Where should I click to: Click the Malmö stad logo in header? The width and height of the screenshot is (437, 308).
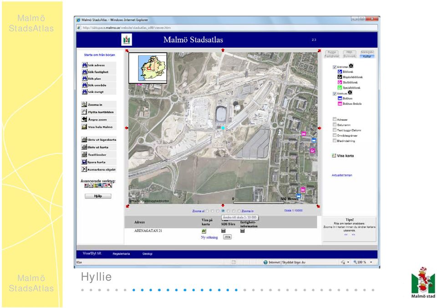point(127,40)
